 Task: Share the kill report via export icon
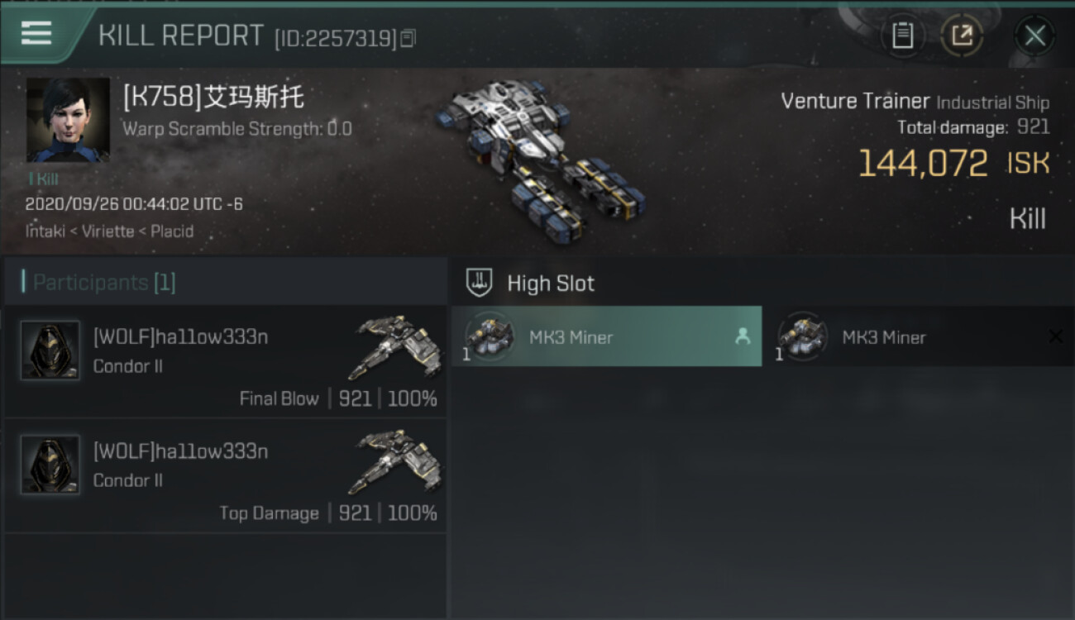click(962, 36)
